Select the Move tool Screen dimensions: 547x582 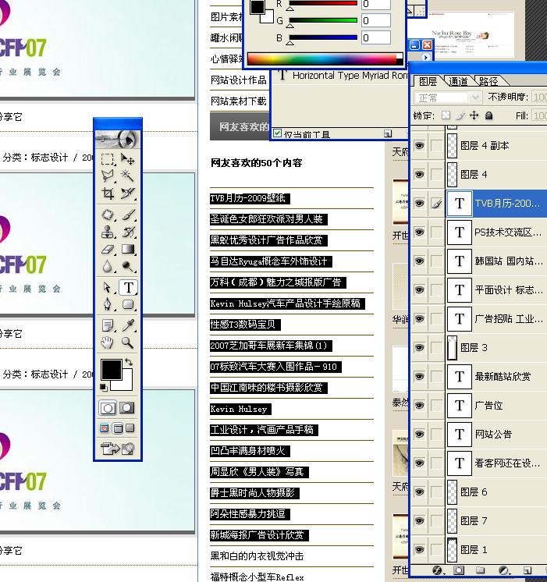pyautogui.click(x=128, y=159)
